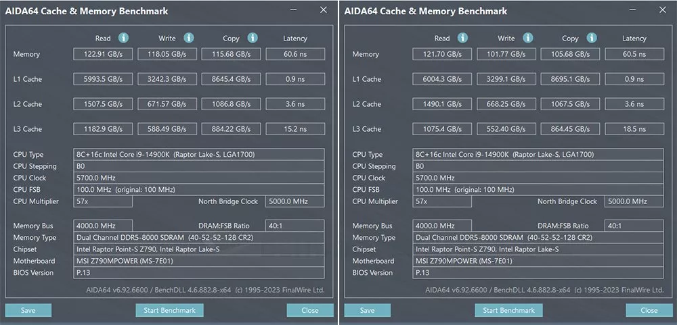Select L3 Cache latency value 15.2 ns
This screenshot has height=325, width=677.
pyautogui.click(x=295, y=129)
